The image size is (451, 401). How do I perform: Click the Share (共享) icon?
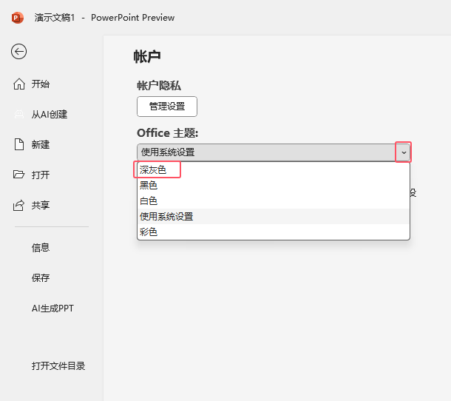click(19, 206)
